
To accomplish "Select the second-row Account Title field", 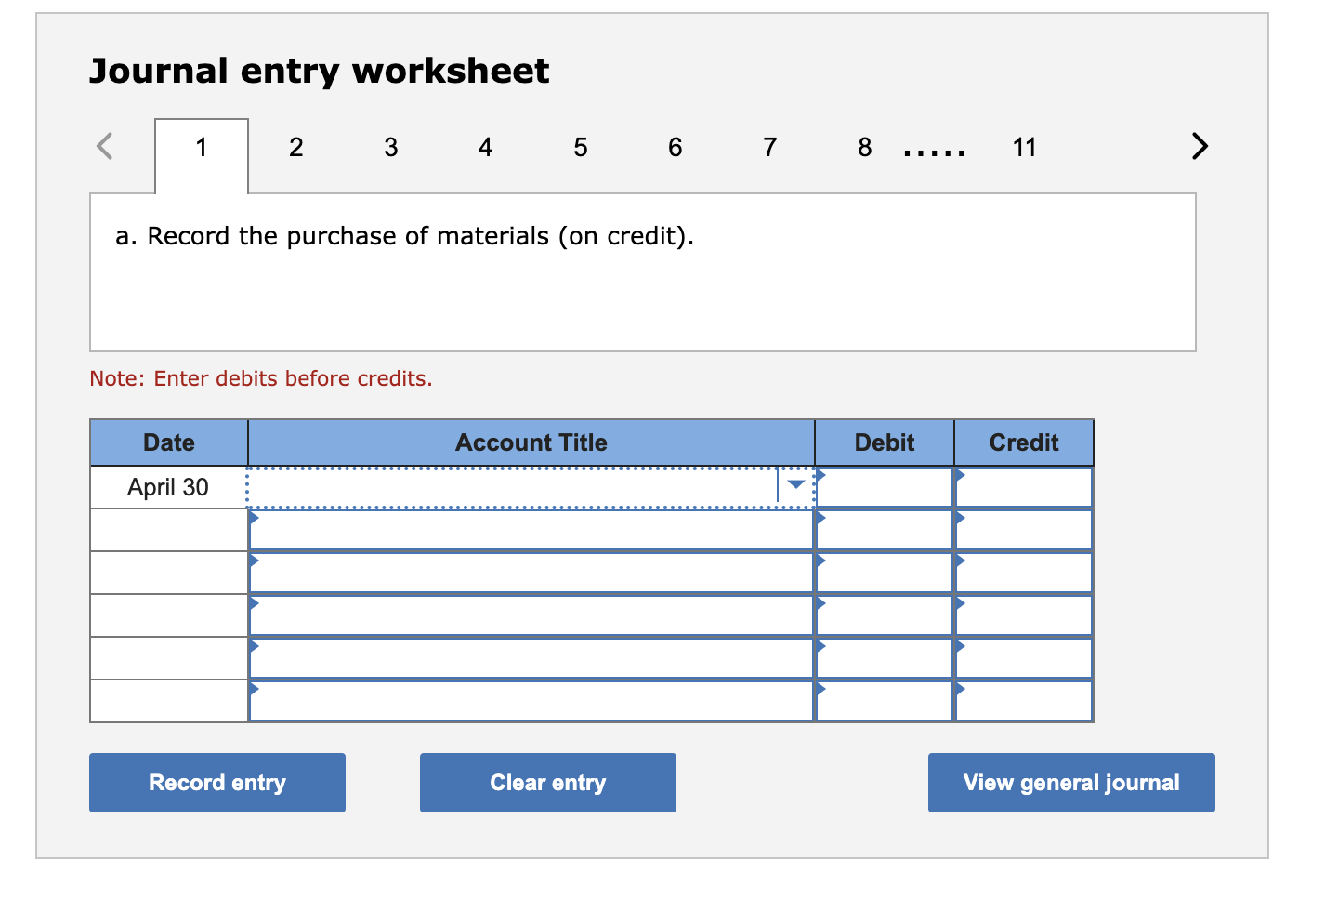I will (x=531, y=530).
